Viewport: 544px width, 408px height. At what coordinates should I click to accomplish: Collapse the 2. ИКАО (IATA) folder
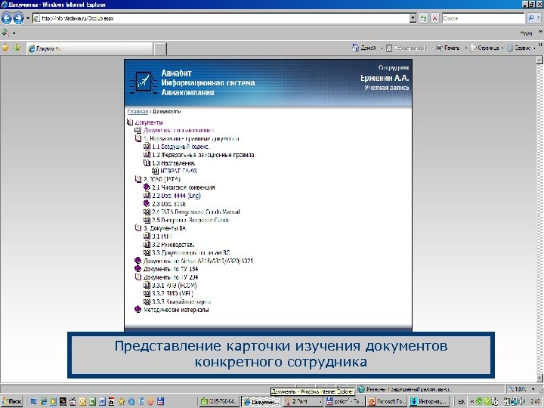pos(138,179)
